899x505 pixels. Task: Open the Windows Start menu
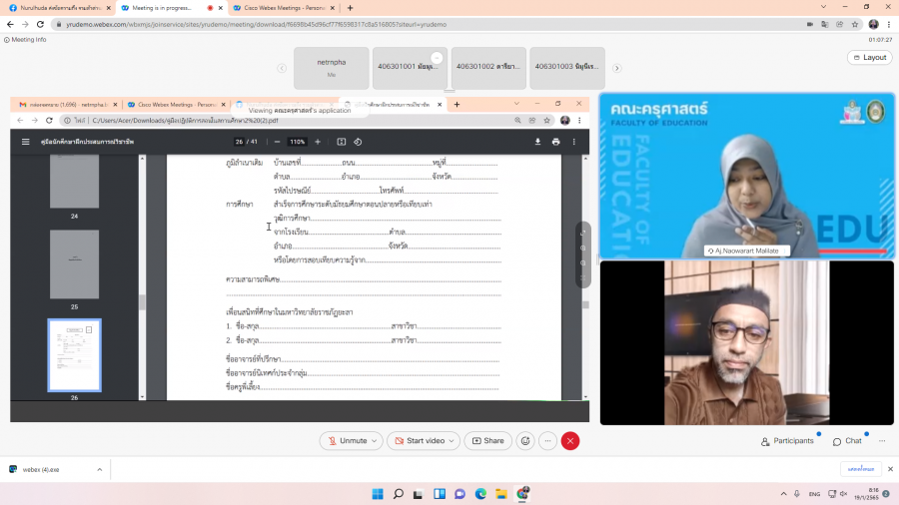[378, 493]
